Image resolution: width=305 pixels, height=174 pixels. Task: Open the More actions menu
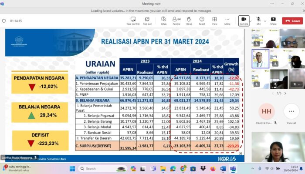(x=227, y=20)
